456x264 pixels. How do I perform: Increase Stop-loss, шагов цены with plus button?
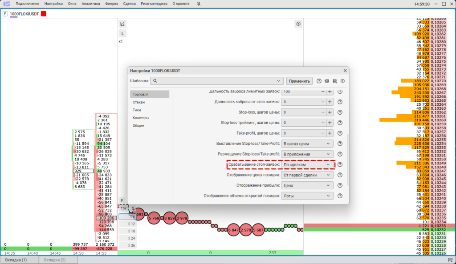coord(330,112)
